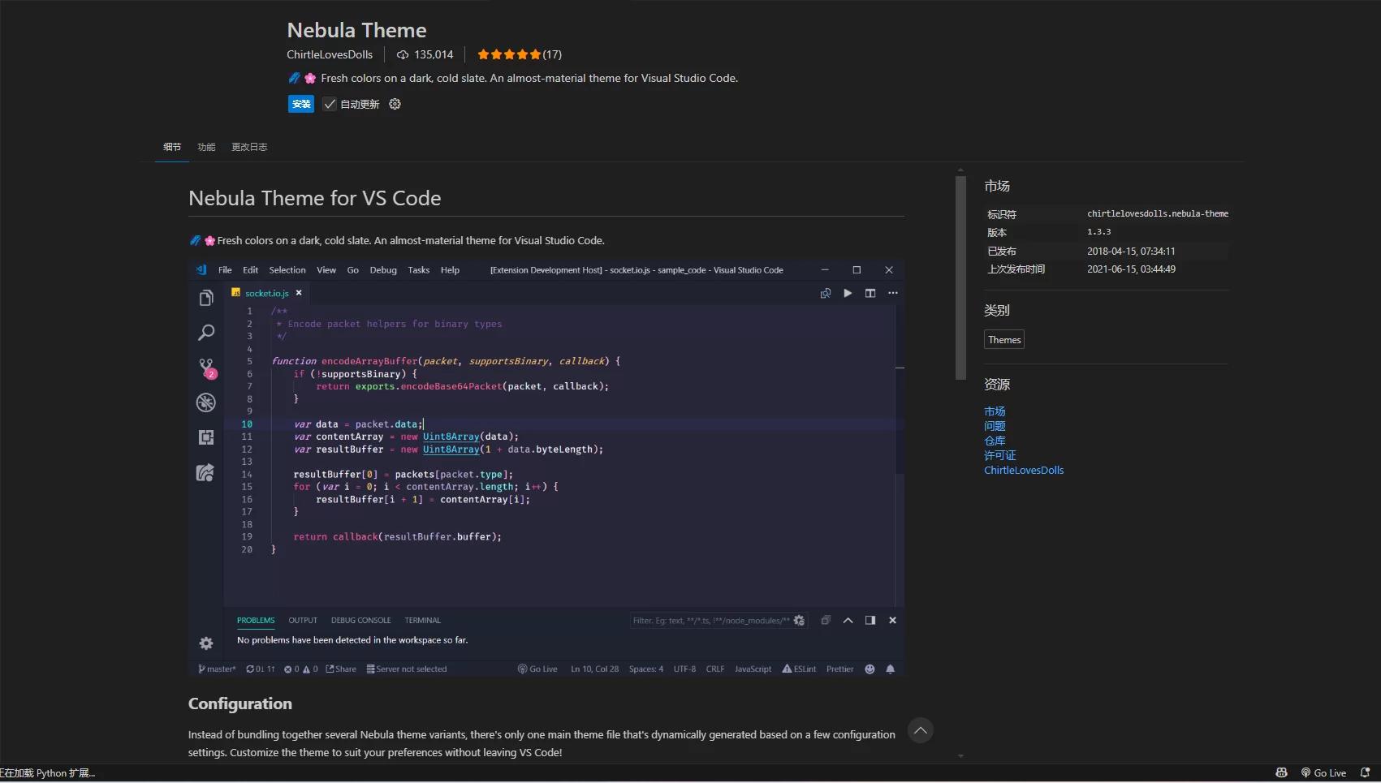The width and height of the screenshot is (1381, 783).
Task: Click the blue 安装 install button
Action: coord(301,104)
